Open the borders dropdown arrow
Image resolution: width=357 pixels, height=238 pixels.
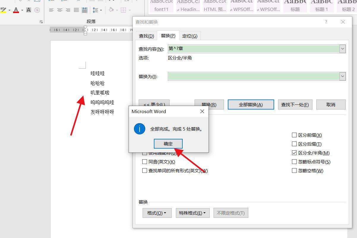(x=129, y=10)
